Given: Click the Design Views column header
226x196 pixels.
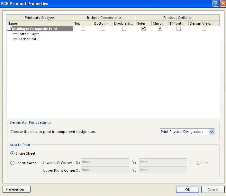Looking at the screenshot, I should [204, 23].
